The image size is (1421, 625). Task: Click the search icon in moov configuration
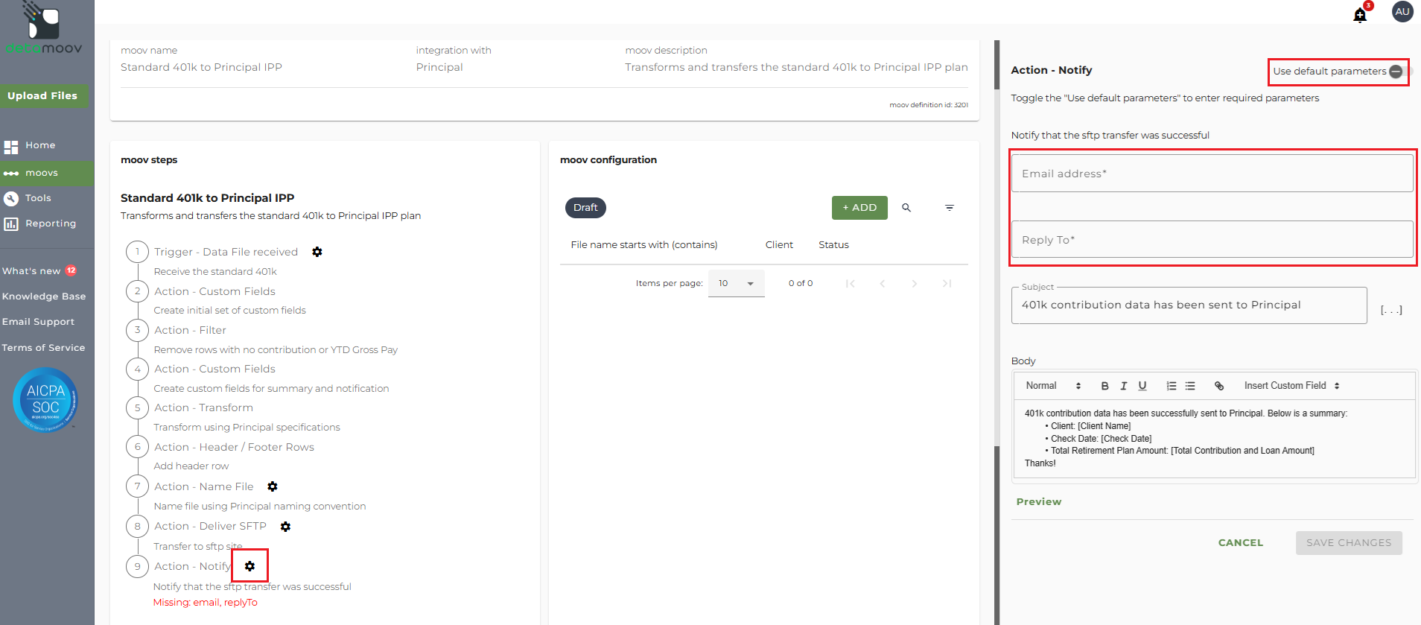coord(906,208)
